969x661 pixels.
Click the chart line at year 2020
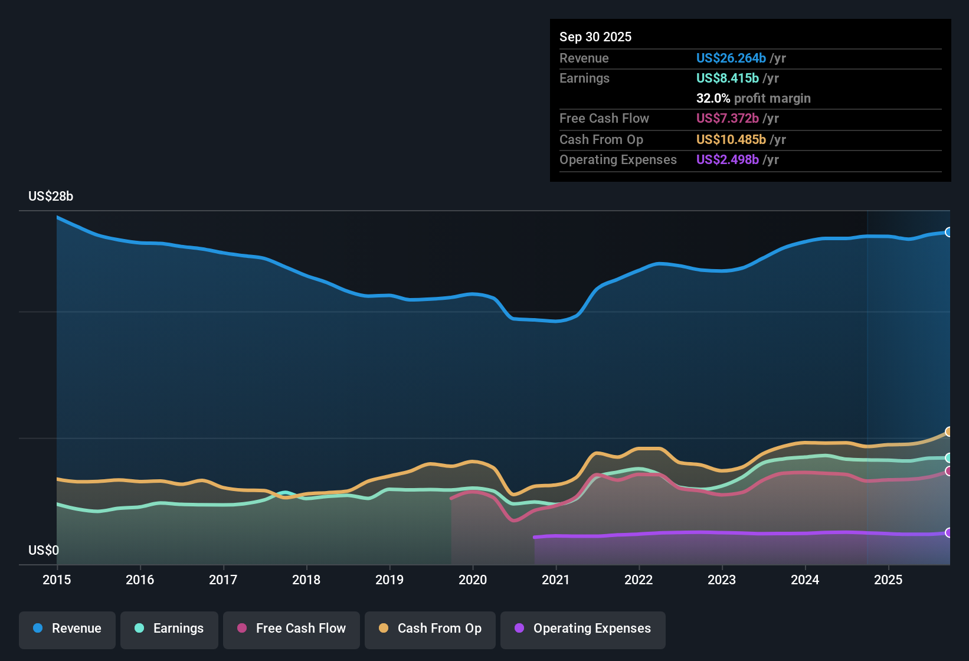coord(473,294)
